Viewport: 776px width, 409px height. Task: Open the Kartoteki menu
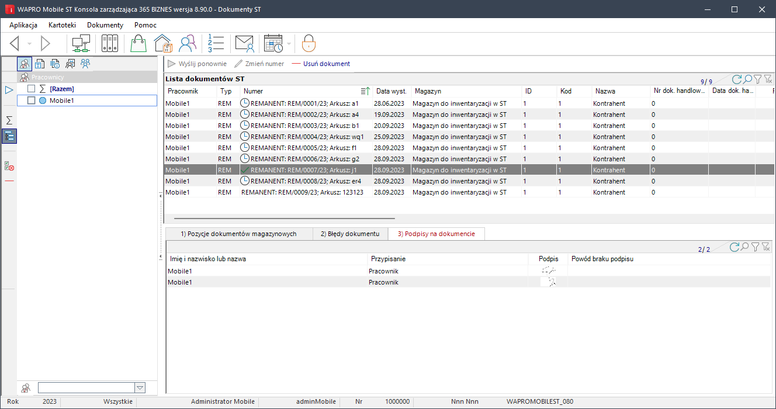(x=62, y=25)
